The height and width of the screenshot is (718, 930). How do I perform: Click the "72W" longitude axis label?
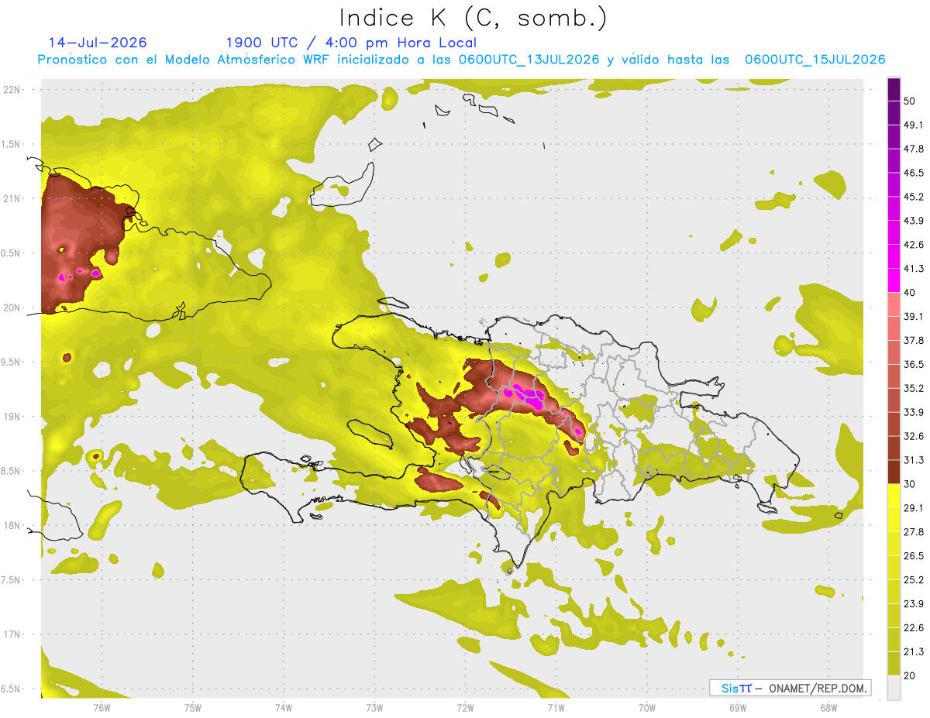465,707
